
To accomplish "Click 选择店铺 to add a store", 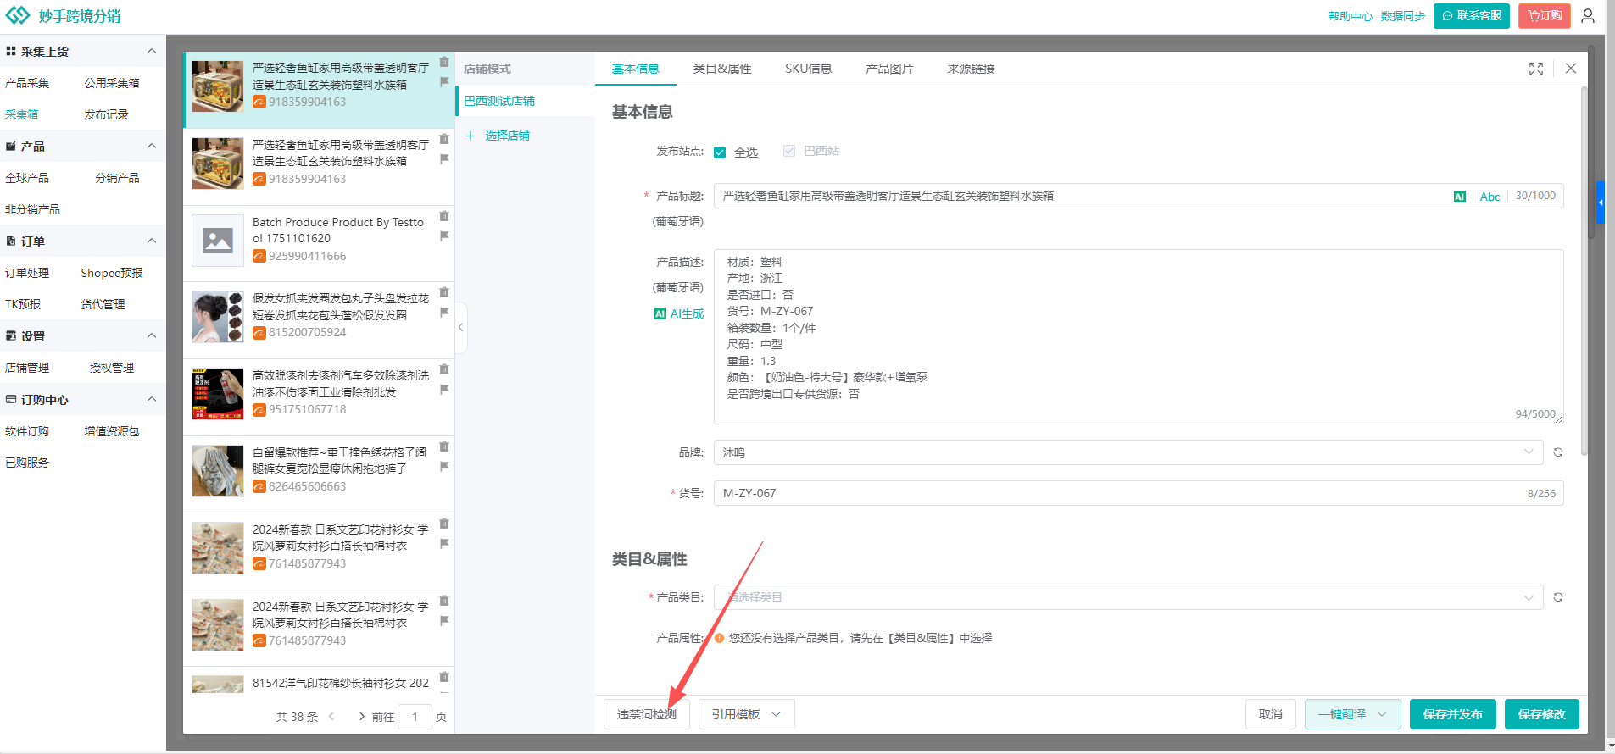I will click(x=498, y=136).
